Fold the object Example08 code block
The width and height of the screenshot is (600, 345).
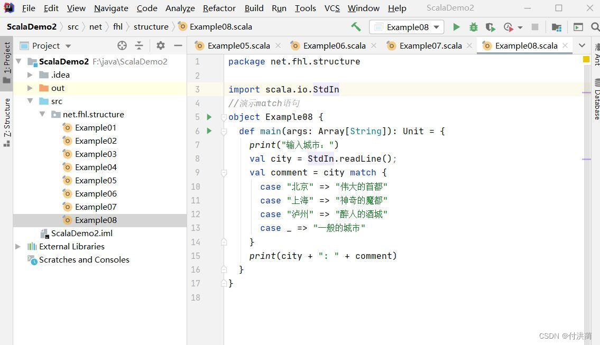point(224,117)
